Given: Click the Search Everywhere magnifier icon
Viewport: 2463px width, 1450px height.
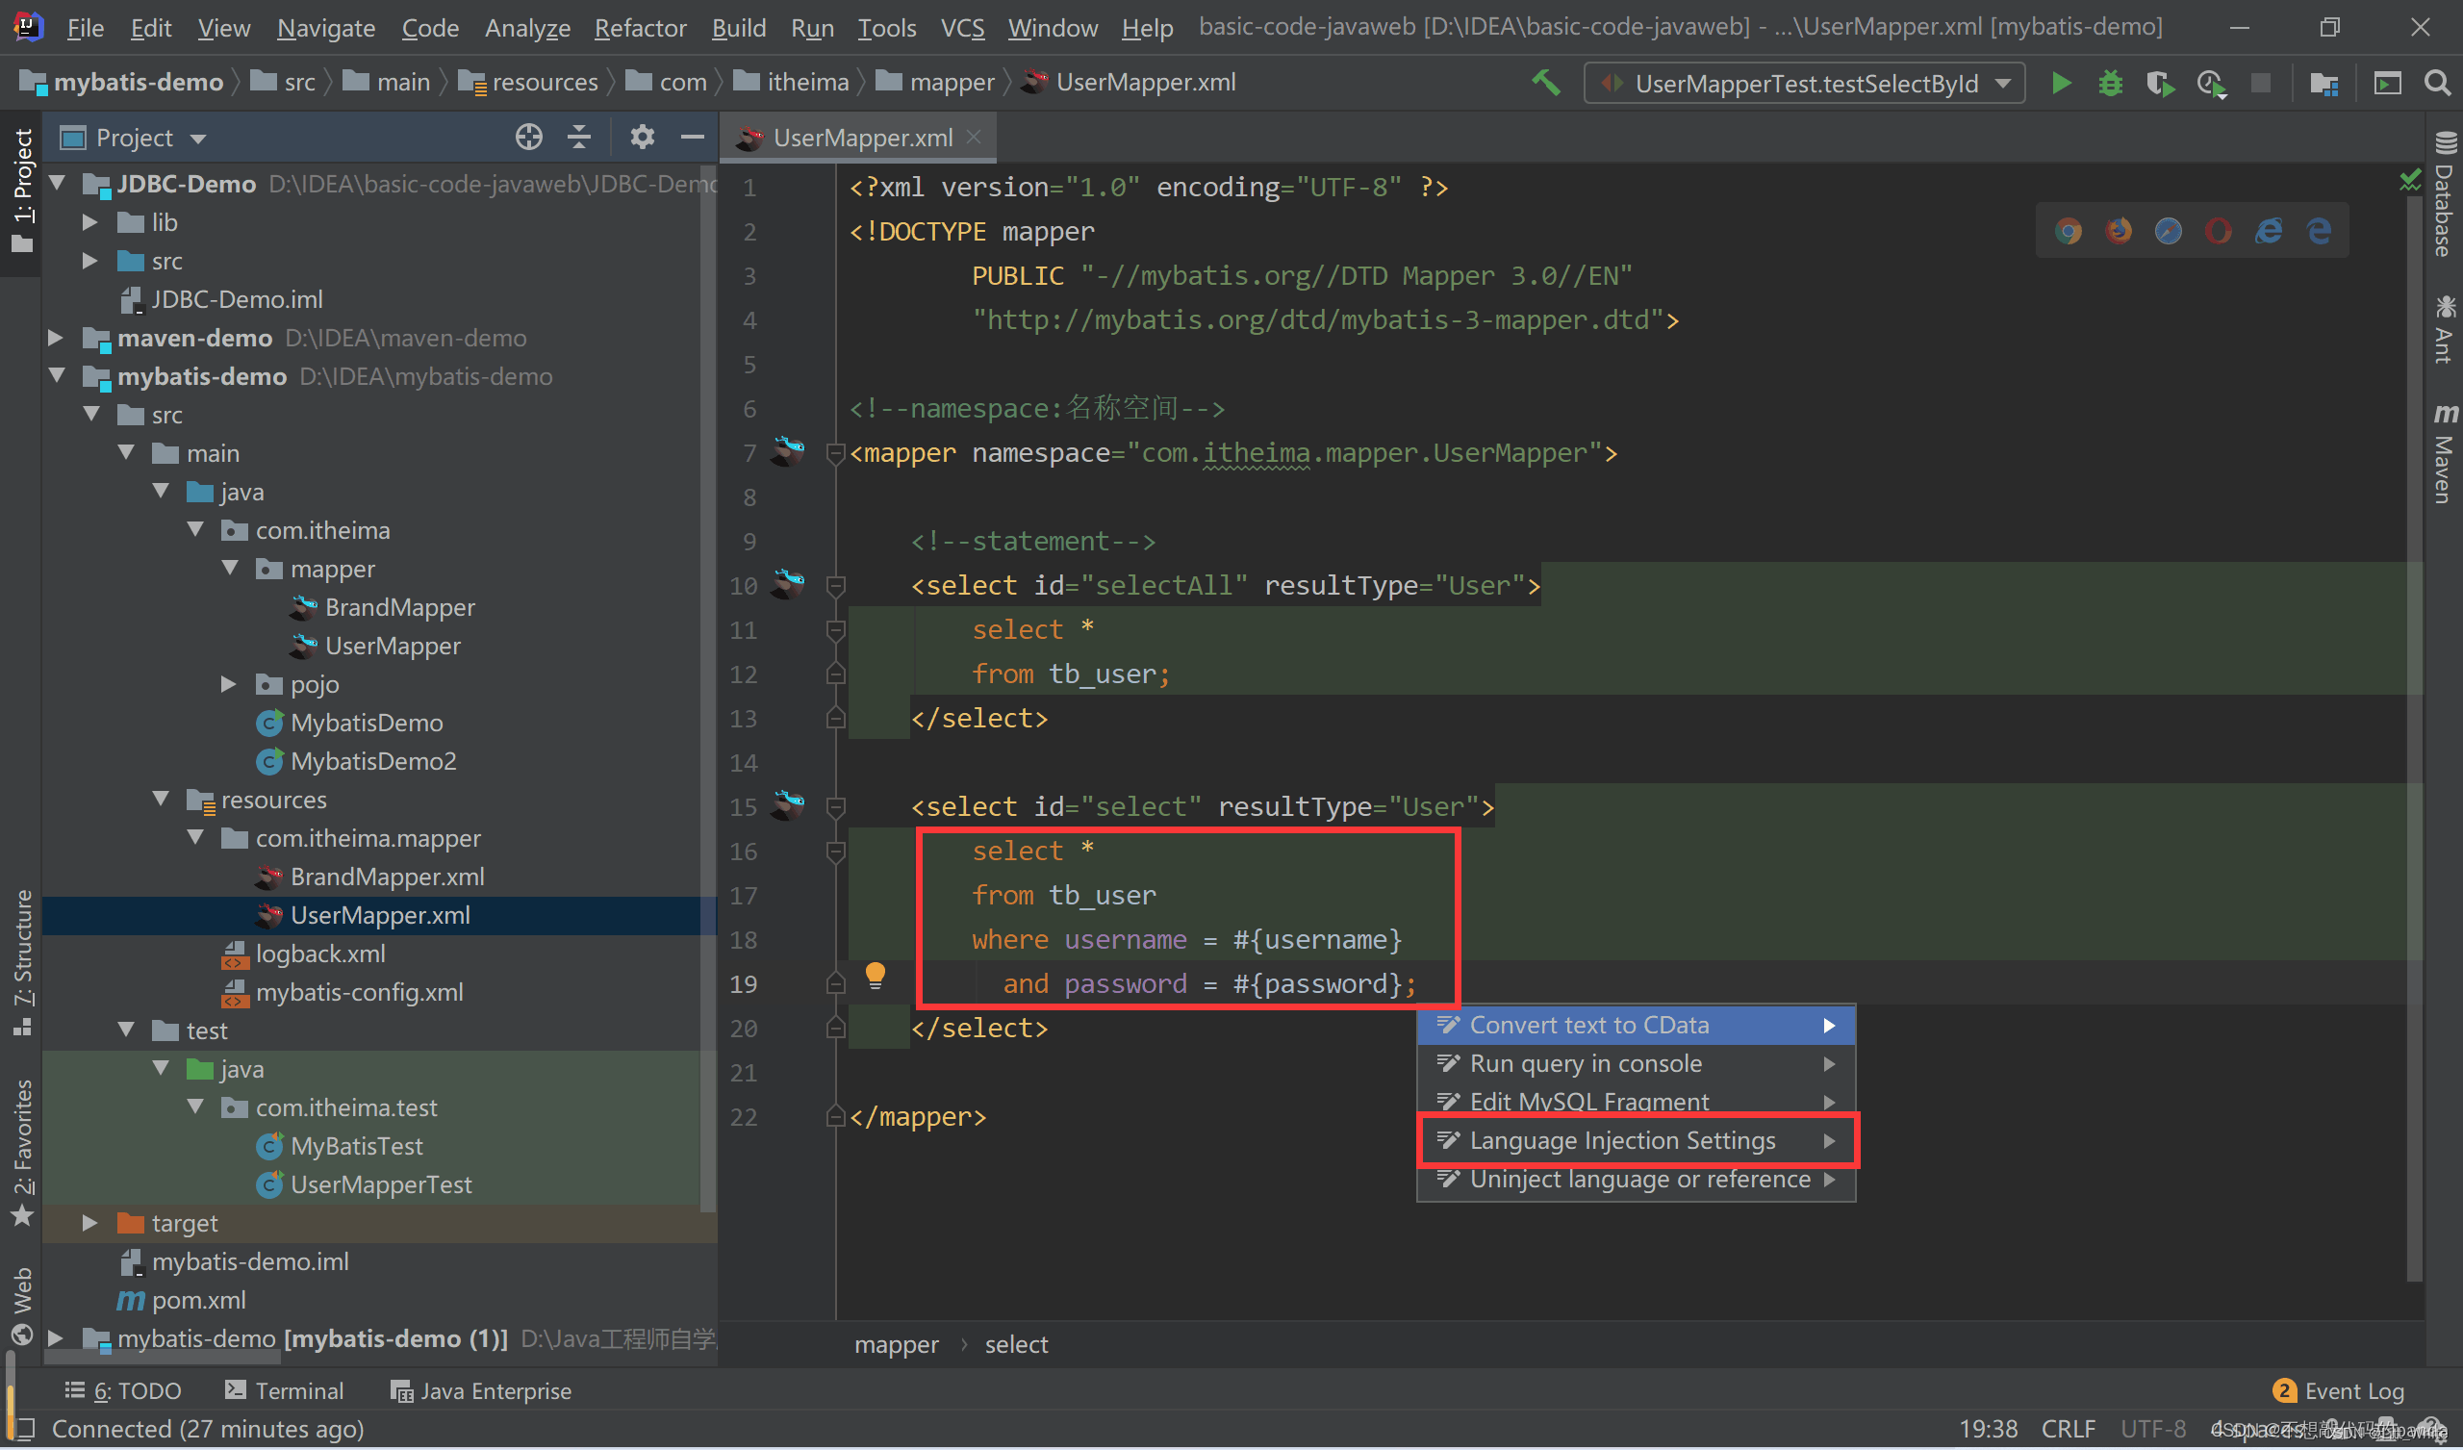Looking at the screenshot, I should click(2438, 83).
